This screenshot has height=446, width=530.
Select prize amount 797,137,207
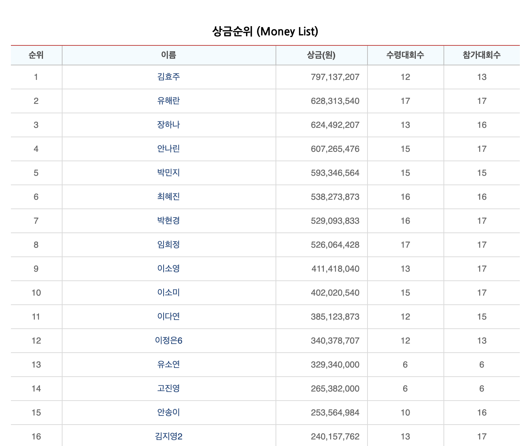[335, 77]
